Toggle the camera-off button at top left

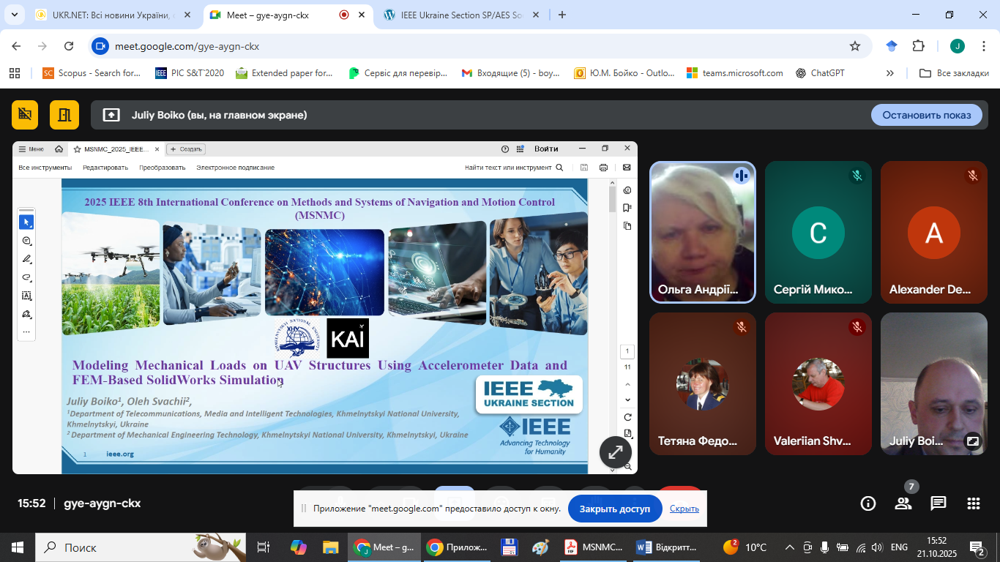pos(25,115)
